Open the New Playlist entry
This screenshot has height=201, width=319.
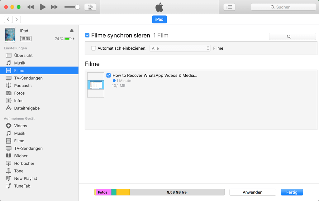39,179
